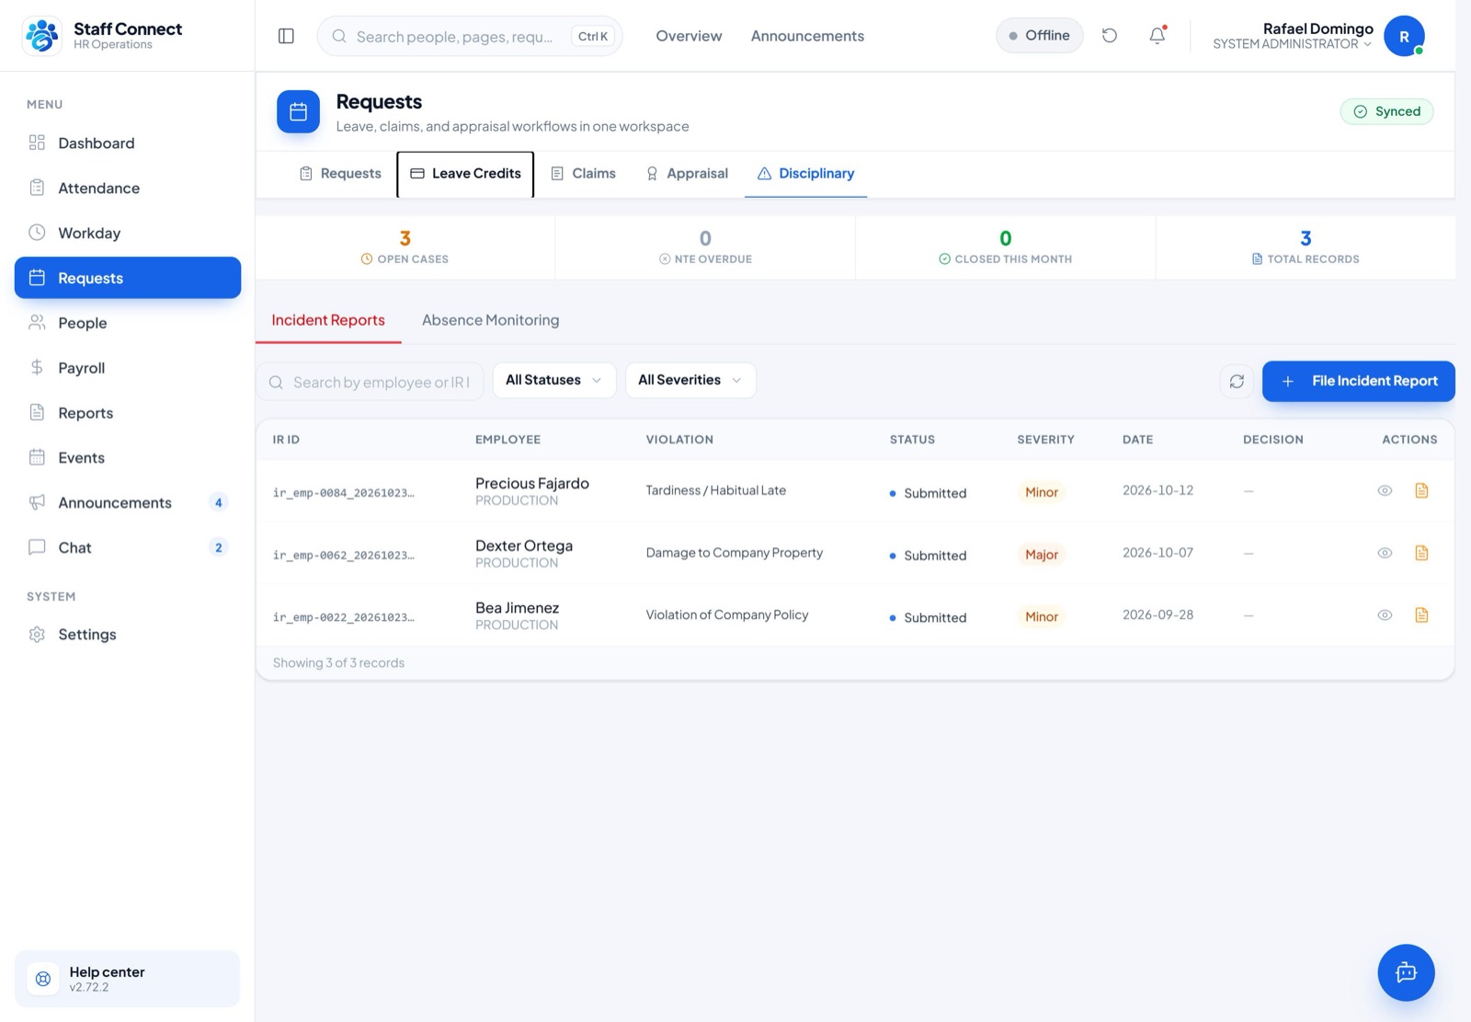The image size is (1471, 1022).
Task: Click the Synced status badge
Action: (1386, 111)
